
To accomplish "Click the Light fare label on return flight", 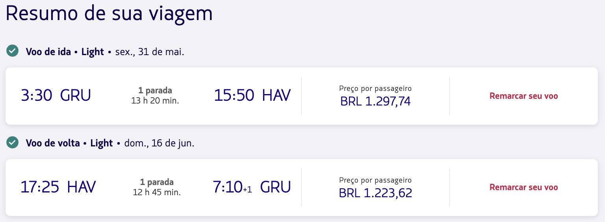I will click(102, 143).
